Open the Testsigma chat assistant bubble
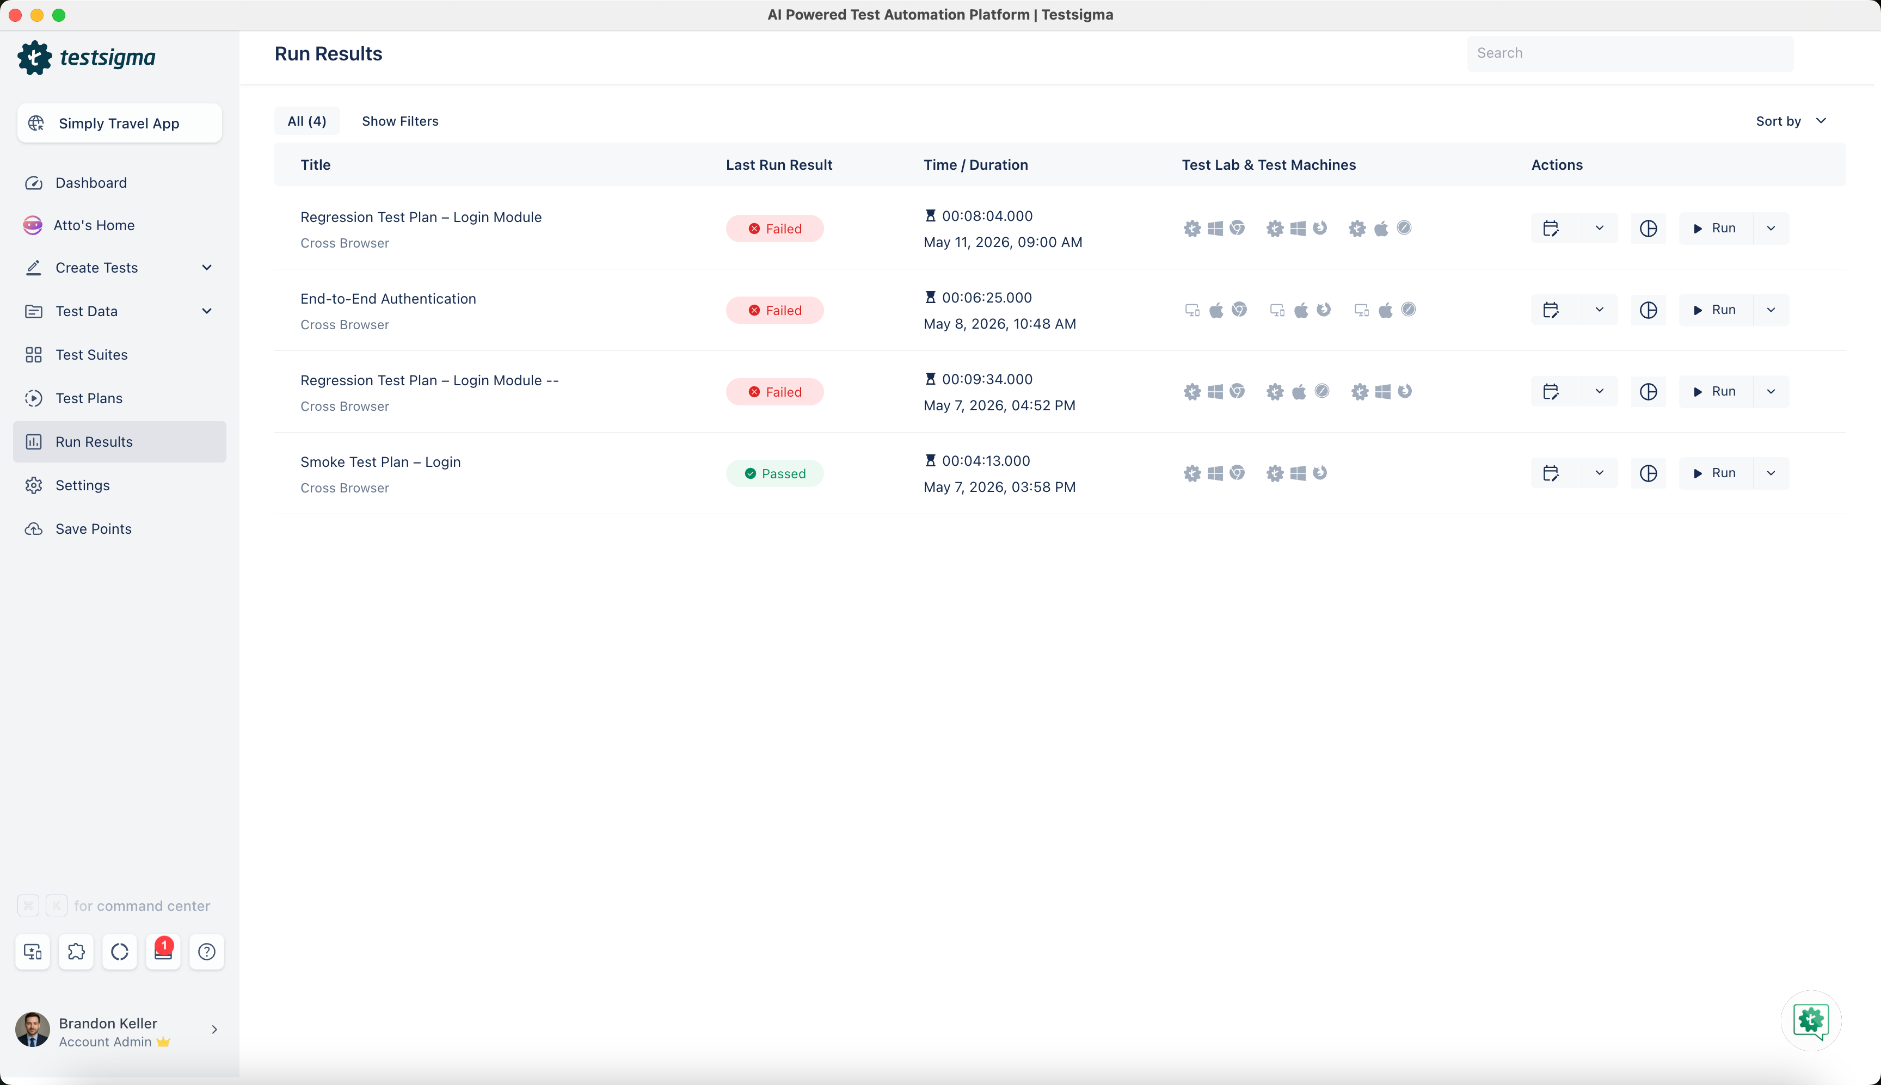The image size is (1881, 1085). pyautogui.click(x=1811, y=1020)
